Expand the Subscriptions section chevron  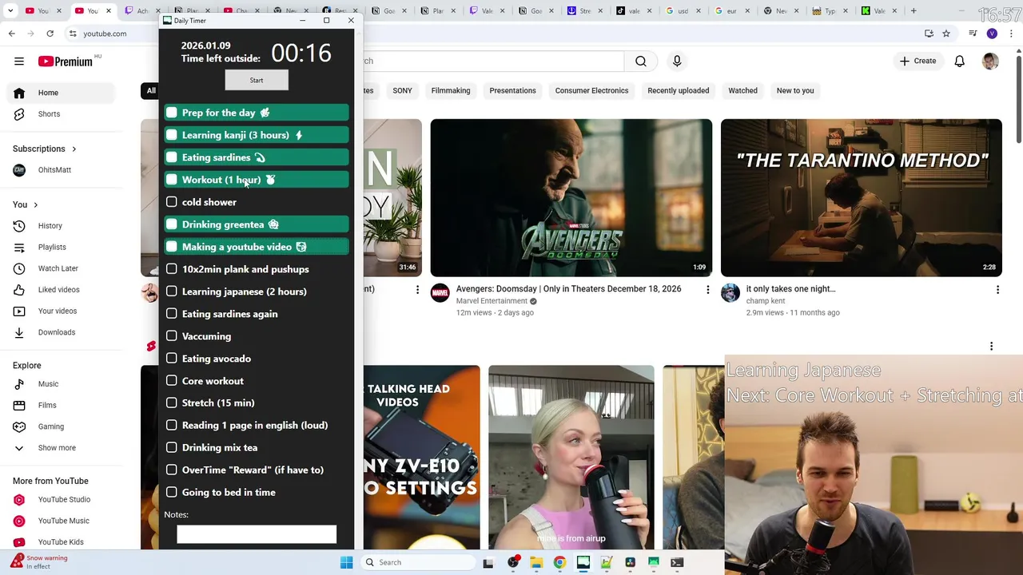74,149
